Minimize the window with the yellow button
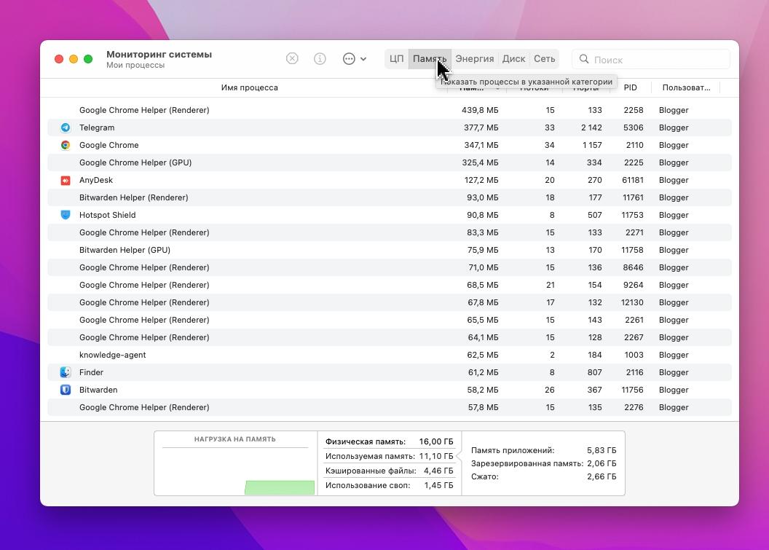 (x=74, y=59)
